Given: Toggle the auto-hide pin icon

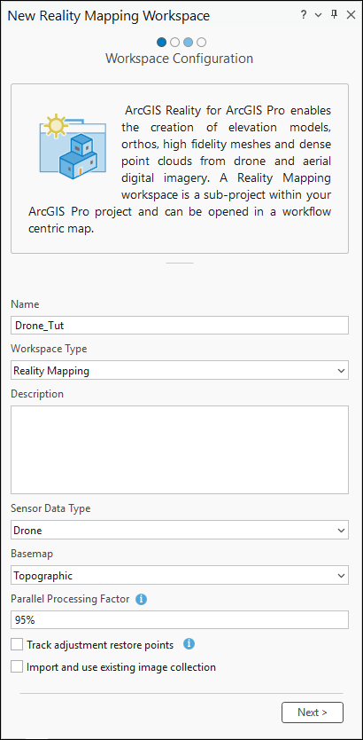Looking at the screenshot, I should click(x=335, y=15).
